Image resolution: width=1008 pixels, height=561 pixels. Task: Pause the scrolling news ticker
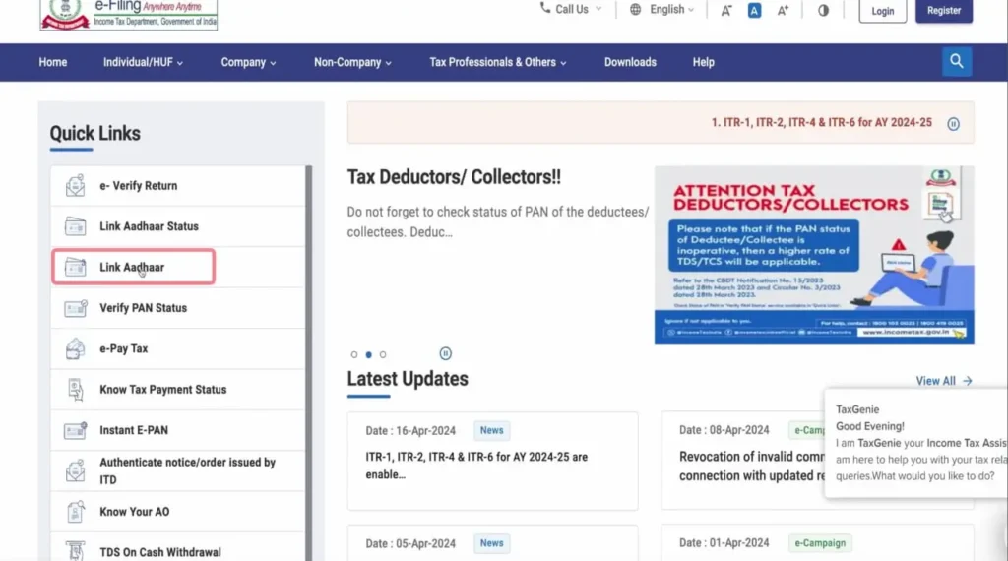953,124
